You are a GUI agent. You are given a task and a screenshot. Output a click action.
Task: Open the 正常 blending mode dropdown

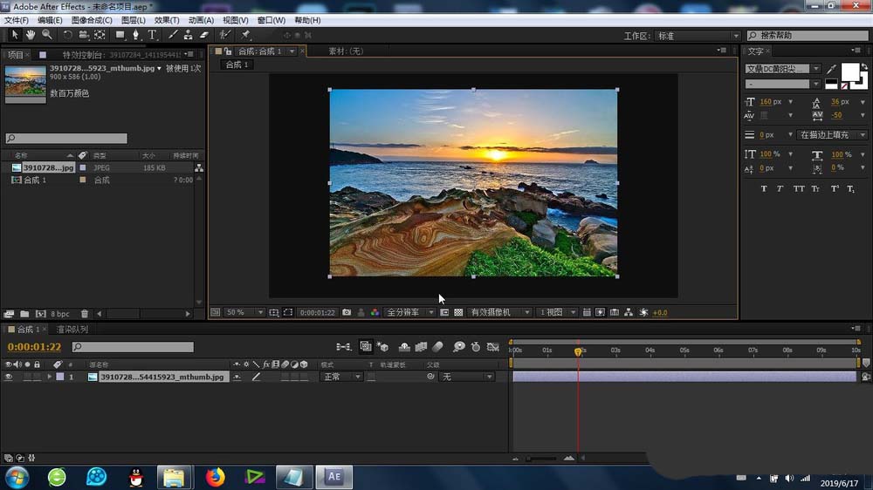point(341,378)
